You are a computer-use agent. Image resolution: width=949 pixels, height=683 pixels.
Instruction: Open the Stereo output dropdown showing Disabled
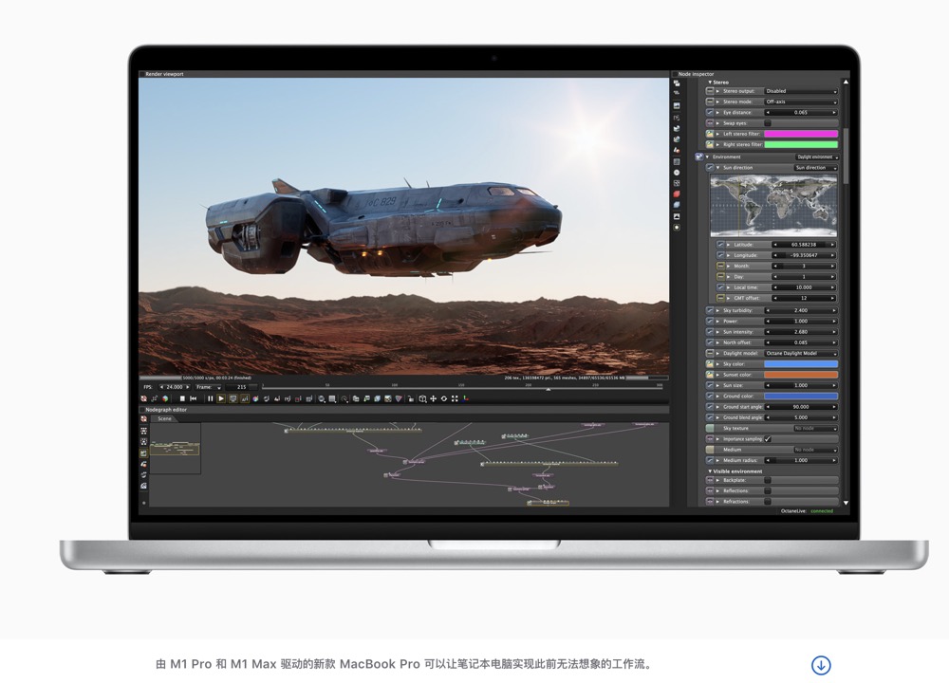click(x=801, y=91)
